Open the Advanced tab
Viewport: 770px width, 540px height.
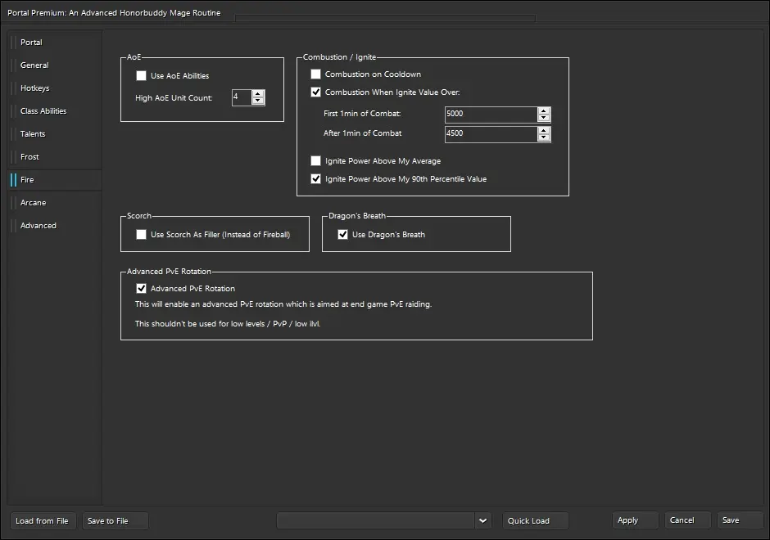click(x=55, y=226)
